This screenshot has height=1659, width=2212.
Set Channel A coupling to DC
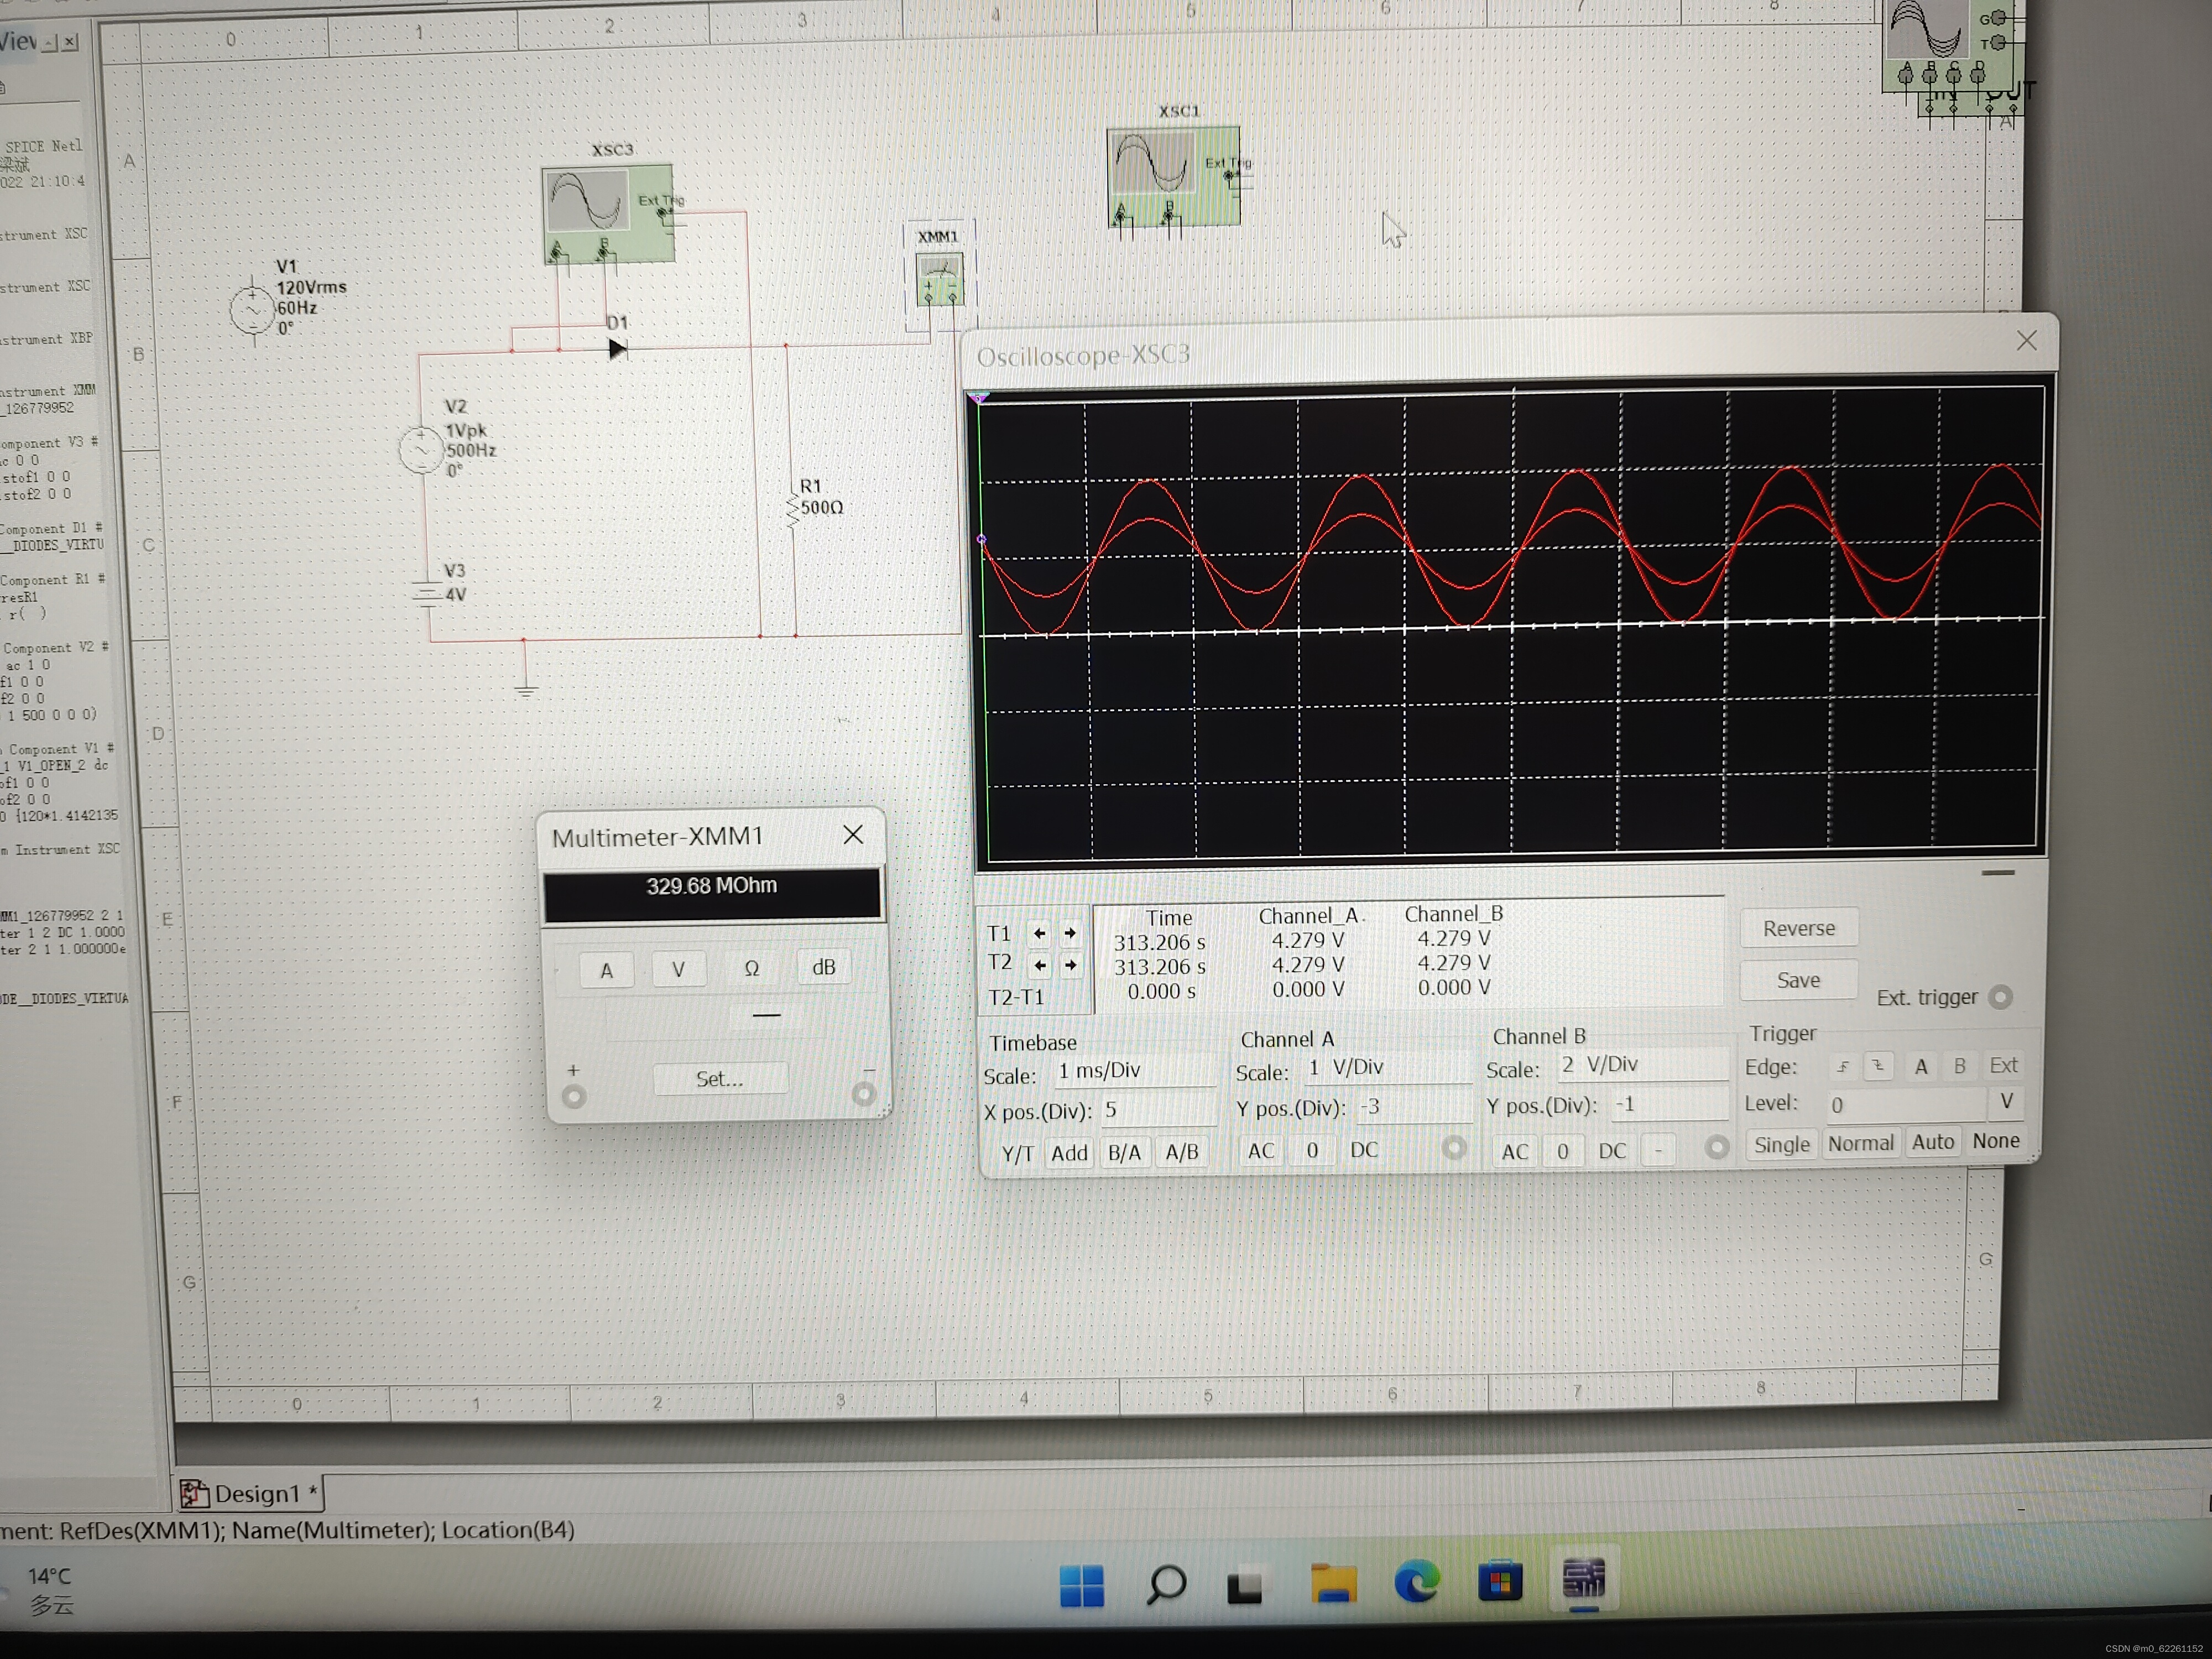point(1364,1150)
